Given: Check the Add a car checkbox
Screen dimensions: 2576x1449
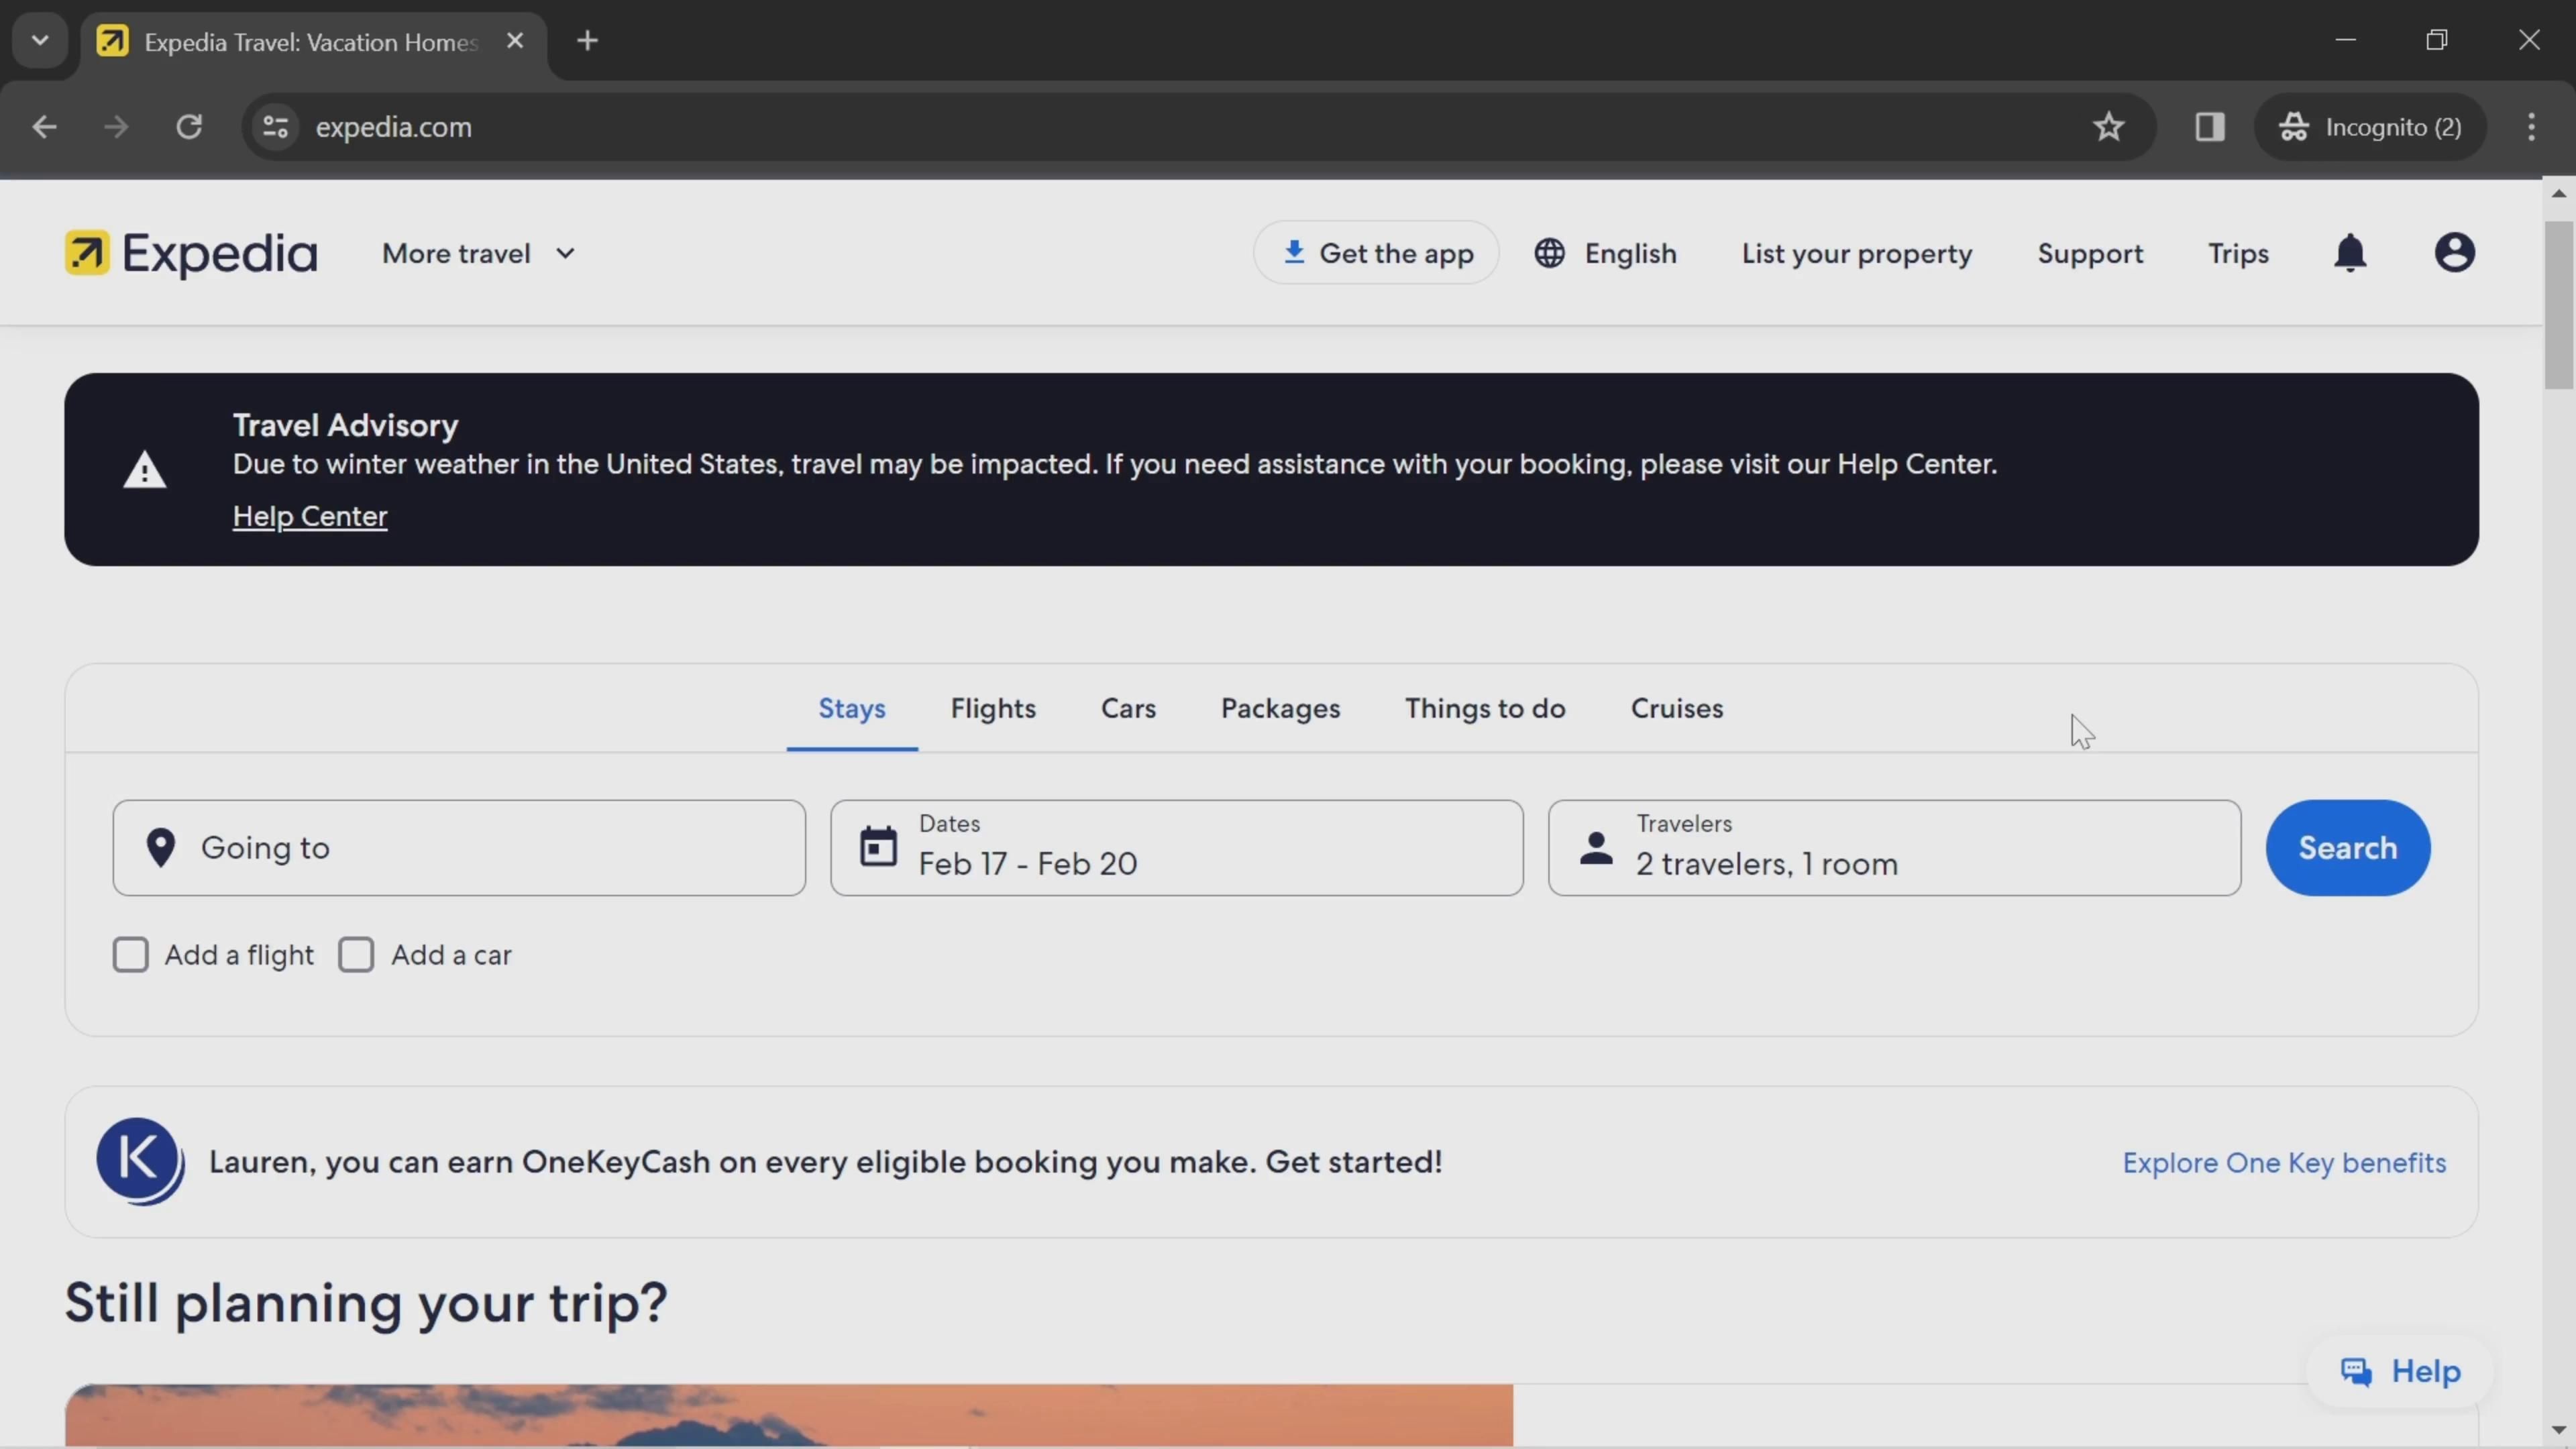Looking at the screenshot, I should (x=356, y=955).
